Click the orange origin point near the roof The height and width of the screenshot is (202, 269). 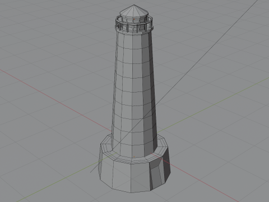tap(134, 19)
